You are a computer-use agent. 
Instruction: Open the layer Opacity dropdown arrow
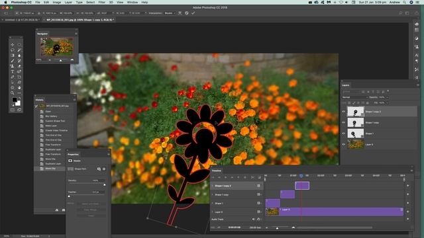pos(387,97)
